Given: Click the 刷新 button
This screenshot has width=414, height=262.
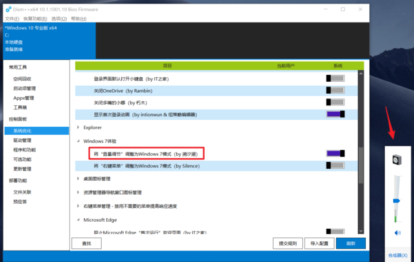Looking at the screenshot, I should [x=351, y=243].
